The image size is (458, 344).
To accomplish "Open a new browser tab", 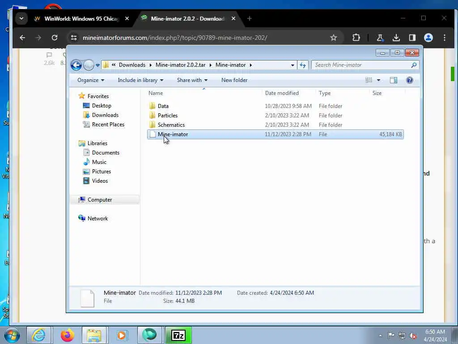I will click(x=249, y=18).
